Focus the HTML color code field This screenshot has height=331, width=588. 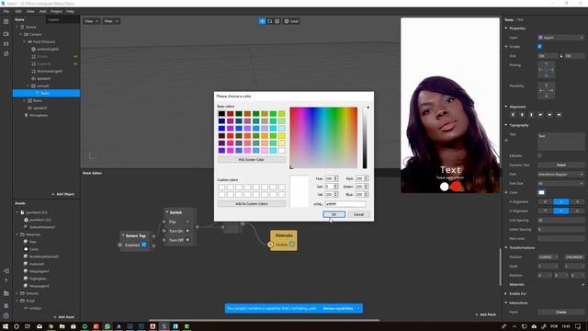(x=345, y=204)
